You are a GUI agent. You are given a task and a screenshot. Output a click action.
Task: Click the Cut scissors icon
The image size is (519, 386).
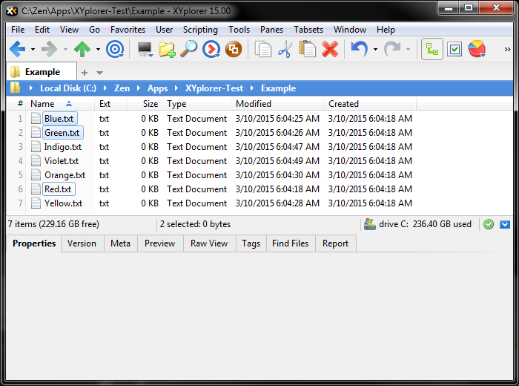285,50
